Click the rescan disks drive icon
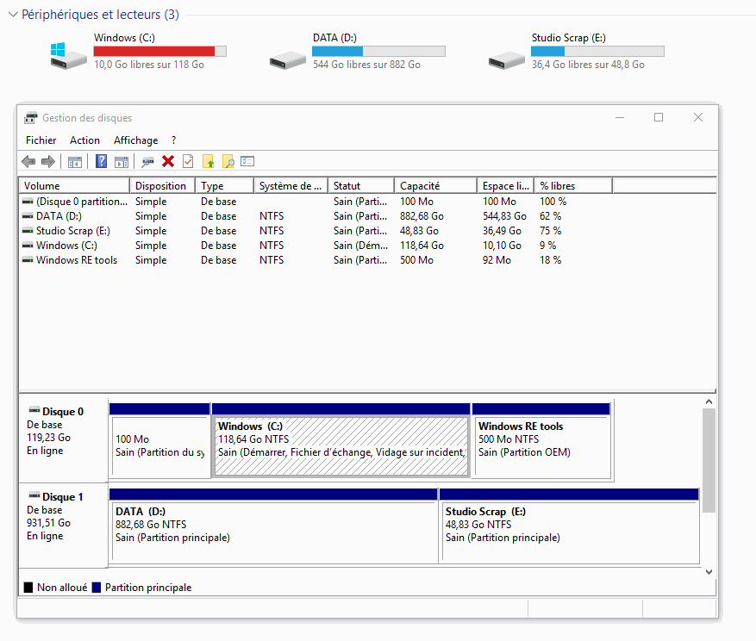756x641 pixels. tap(147, 162)
